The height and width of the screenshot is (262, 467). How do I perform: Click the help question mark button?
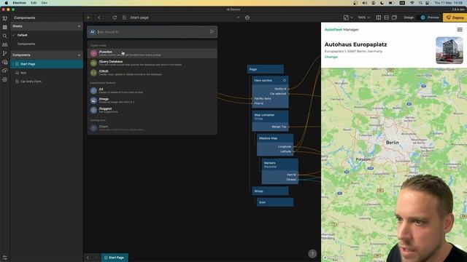pos(312,254)
